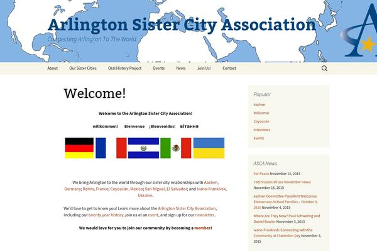
Task: Follow the San Miguel, El Salvador link
Action: [x=166, y=189]
